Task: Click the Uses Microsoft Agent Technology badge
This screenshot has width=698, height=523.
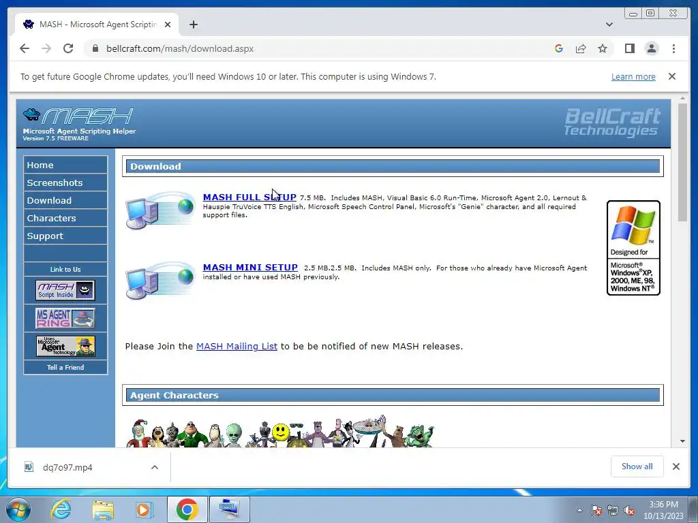Action: [65, 346]
